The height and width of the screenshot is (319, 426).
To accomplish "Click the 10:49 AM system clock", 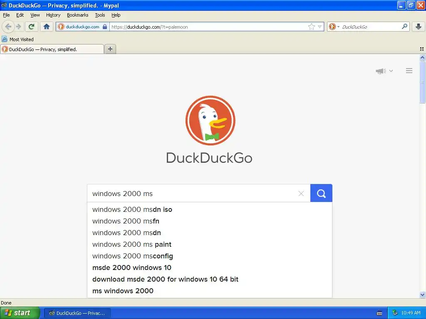I will [x=411, y=313].
